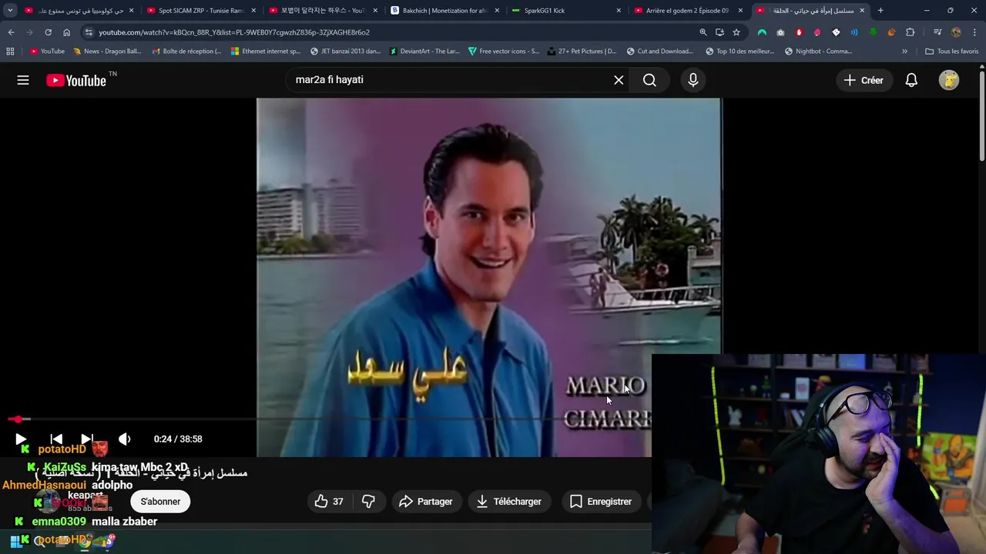Switch to the SparkGG1 Kick tab
986x554 pixels.
coord(566,11)
